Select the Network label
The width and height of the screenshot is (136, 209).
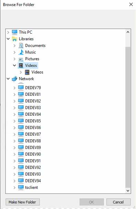(x=26, y=79)
